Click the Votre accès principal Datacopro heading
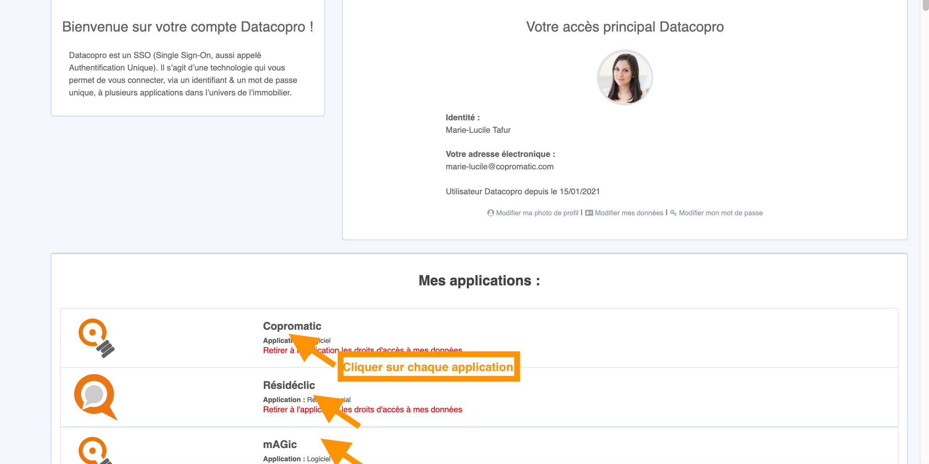 625,27
